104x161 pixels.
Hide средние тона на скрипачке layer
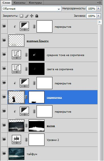point(4,54)
